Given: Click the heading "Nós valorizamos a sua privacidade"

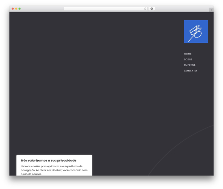Looking at the screenshot, I should point(49,160).
